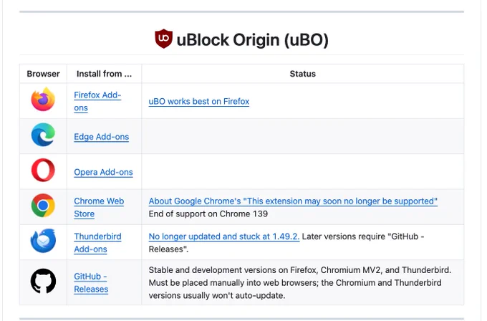Open the Edge Add-ons link
487x321 pixels.
tap(101, 137)
